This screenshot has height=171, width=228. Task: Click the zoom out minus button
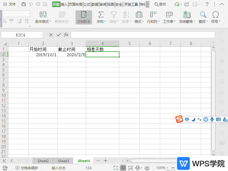173,168
